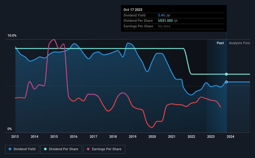Click the 2022 axis label
The width and height of the screenshot is (255, 158).
pos(191,137)
